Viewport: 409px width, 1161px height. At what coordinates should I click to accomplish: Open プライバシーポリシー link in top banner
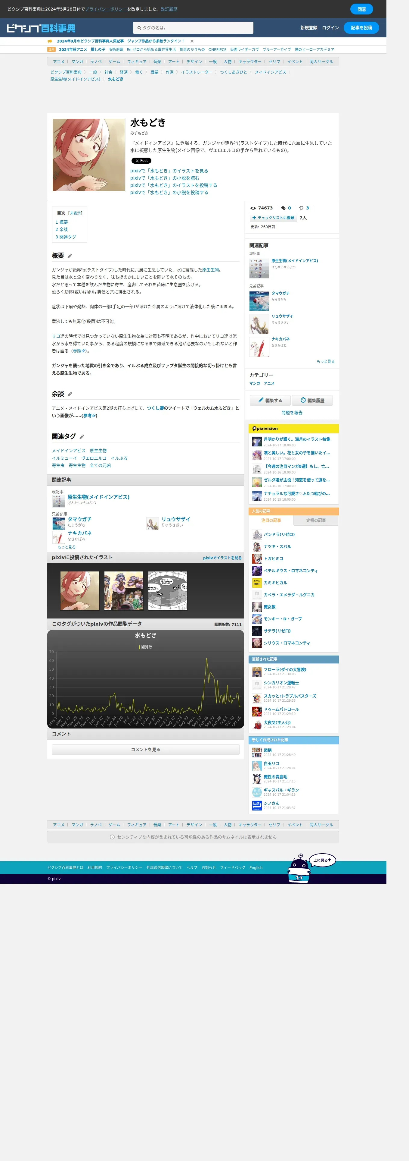[x=106, y=9]
